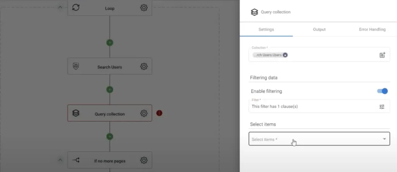Click the Query collection layers icon in flow
The image size is (397, 172).
(76, 113)
